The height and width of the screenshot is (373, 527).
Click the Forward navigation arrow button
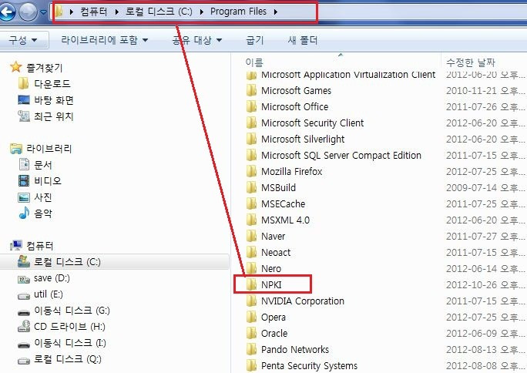(x=28, y=12)
